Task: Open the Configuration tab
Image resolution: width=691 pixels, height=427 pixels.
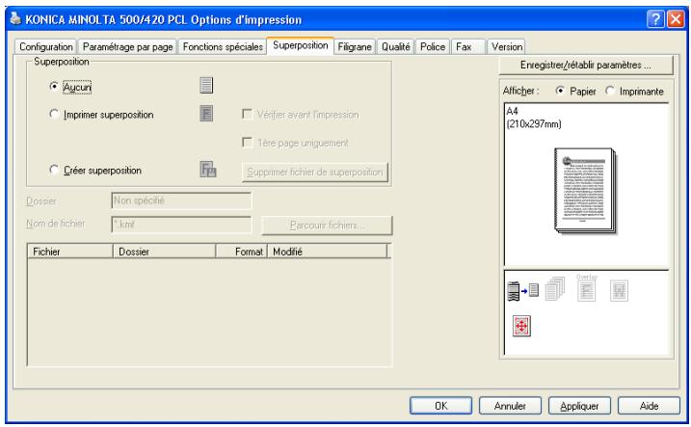Action: [46, 46]
